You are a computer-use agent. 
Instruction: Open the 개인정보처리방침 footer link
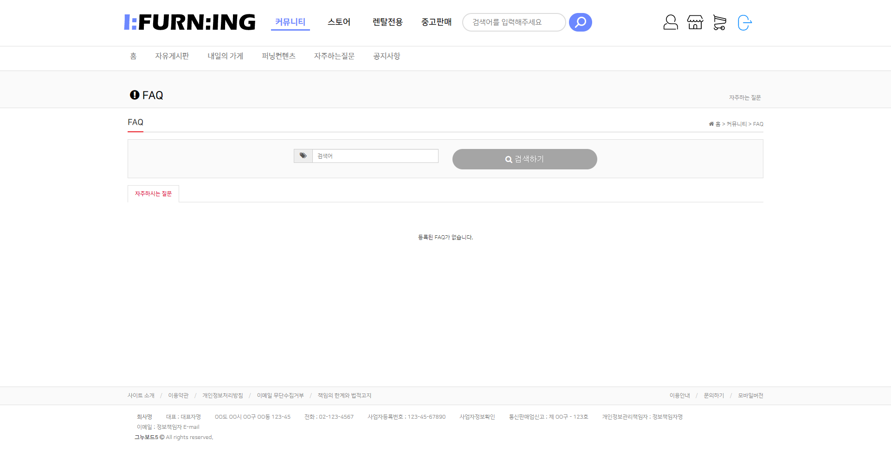coord(222,396)
